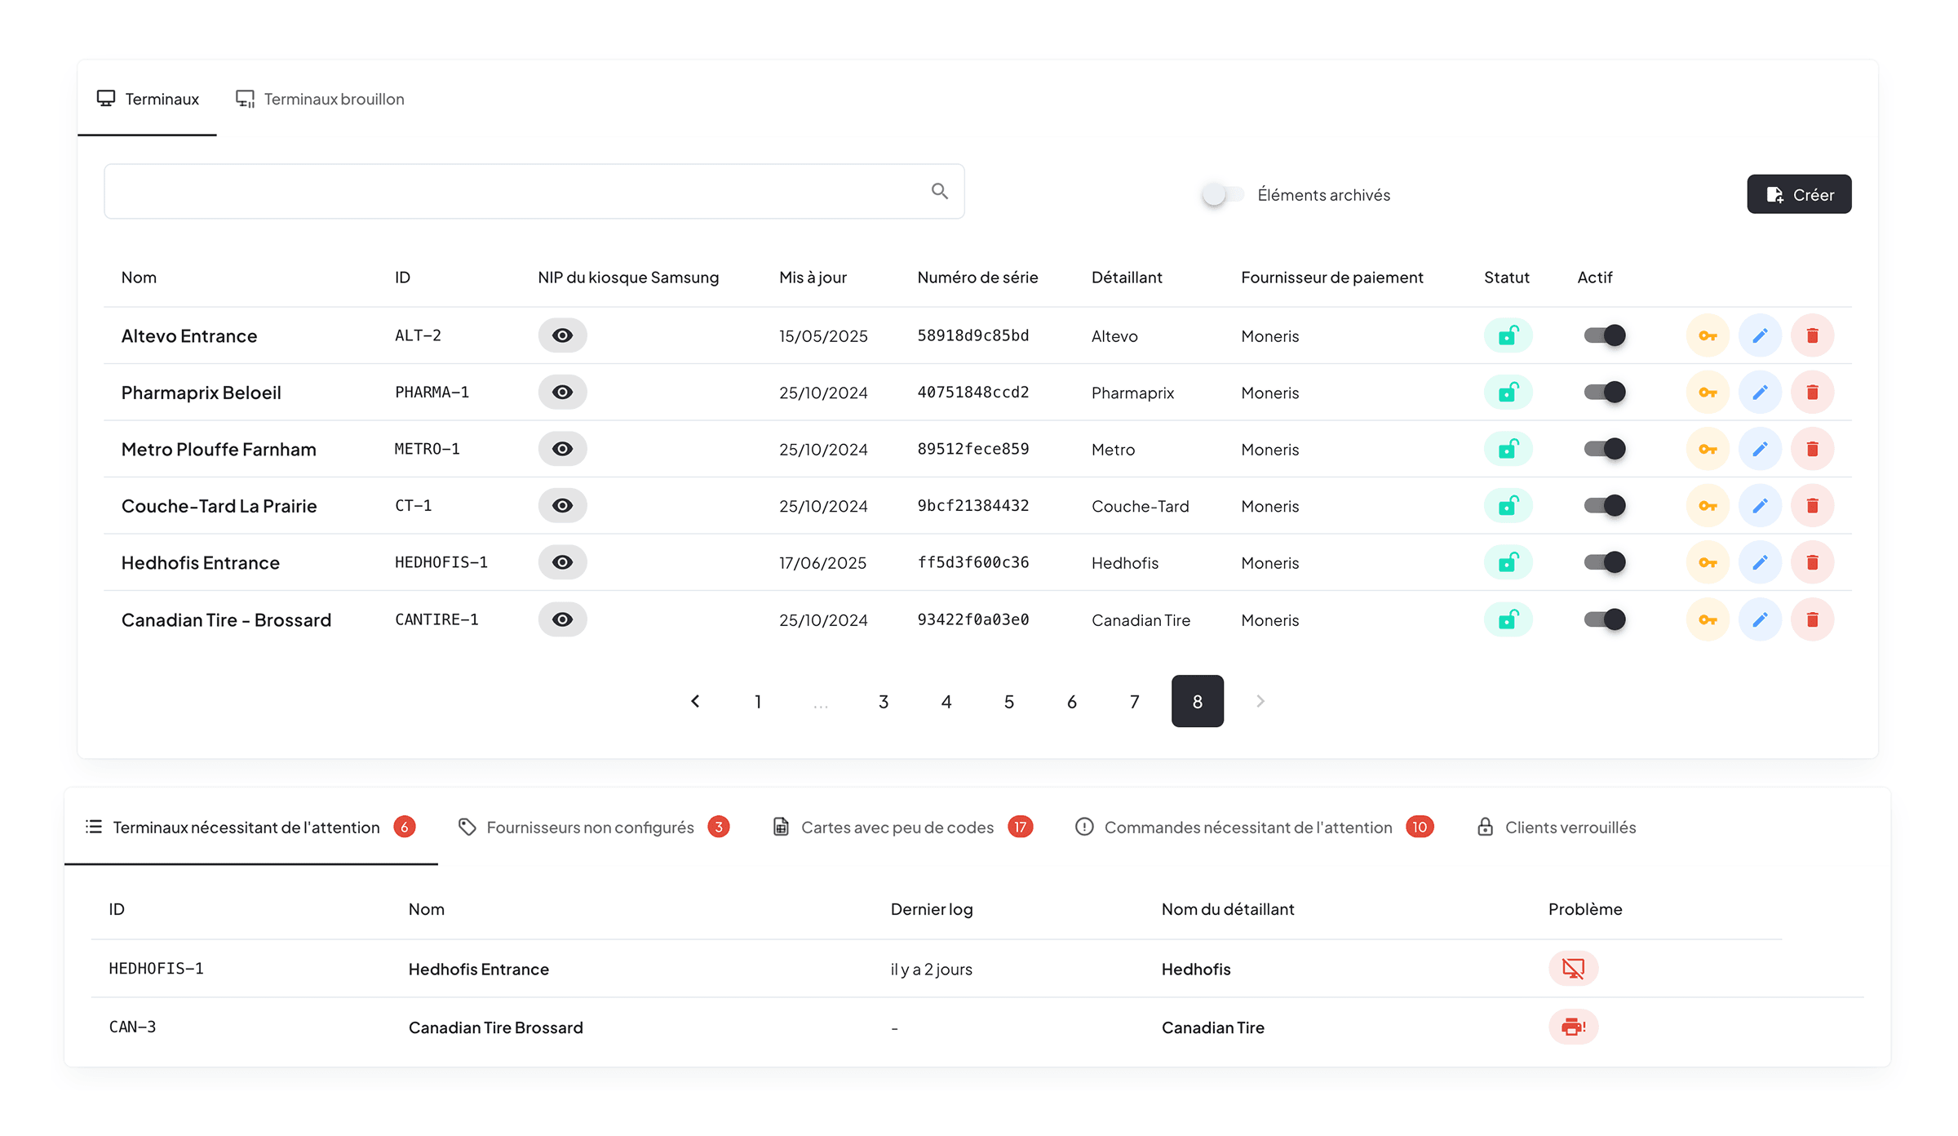1958x1136 pixels.
Task: Click disconnected screen problem icon for HEDHOFIS-1
Action: coord(1573,969)
